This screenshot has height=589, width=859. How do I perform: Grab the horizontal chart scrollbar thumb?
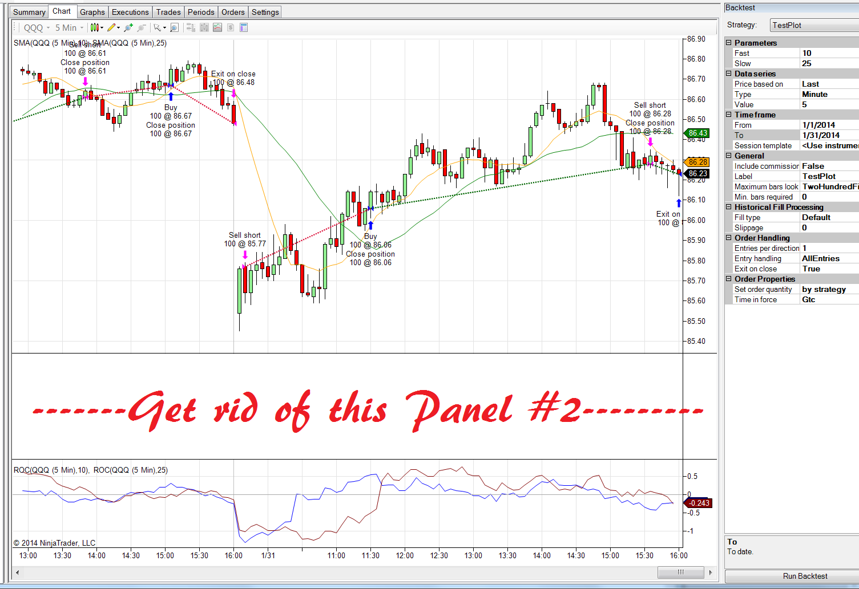(x=680, y=572)
